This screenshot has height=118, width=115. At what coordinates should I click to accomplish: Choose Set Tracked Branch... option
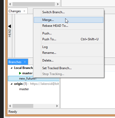click(x=68, y=68)
